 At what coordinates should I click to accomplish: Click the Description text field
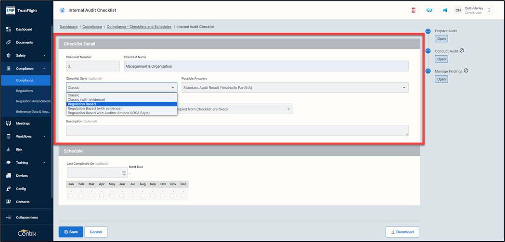pos(237,131)
